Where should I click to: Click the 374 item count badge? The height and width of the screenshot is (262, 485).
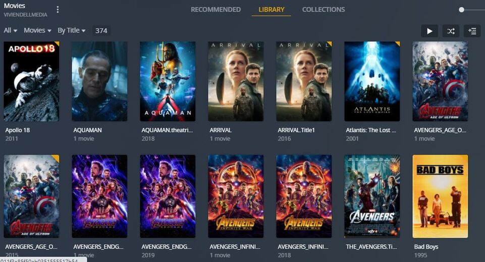pyautogui.click(x=101, y=31)
